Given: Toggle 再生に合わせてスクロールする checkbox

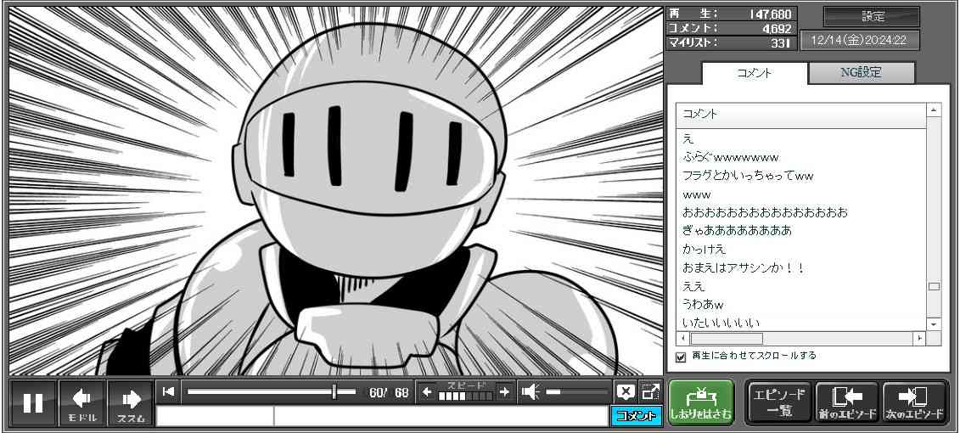Looking at the screenshot, I should click(681, 357).
